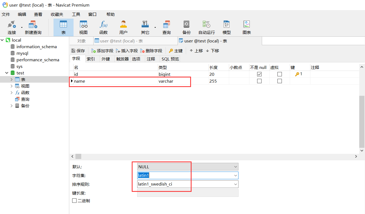Switch to the 触发器 triggers tab
Screen dimensions: 365x214
122,59
